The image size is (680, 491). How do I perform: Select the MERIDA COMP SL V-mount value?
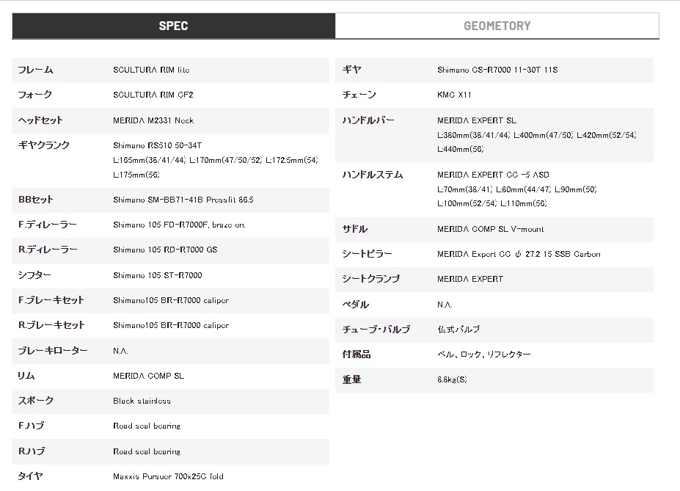(491, 229)
